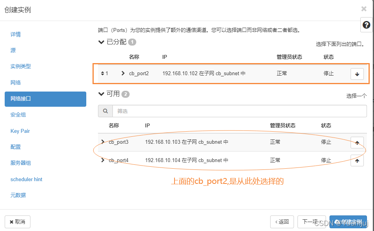374x231 pixels.
Task: Click the 下一项 button
Action: pyautogui.click(x=312, y=221)
